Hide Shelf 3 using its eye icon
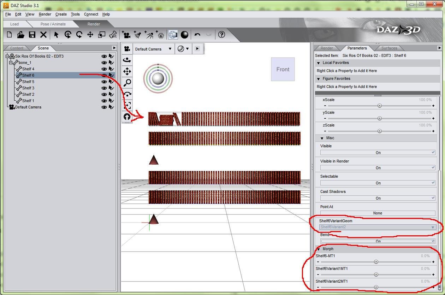The height and width of the screenshot is (295, 445). [104, 88]
